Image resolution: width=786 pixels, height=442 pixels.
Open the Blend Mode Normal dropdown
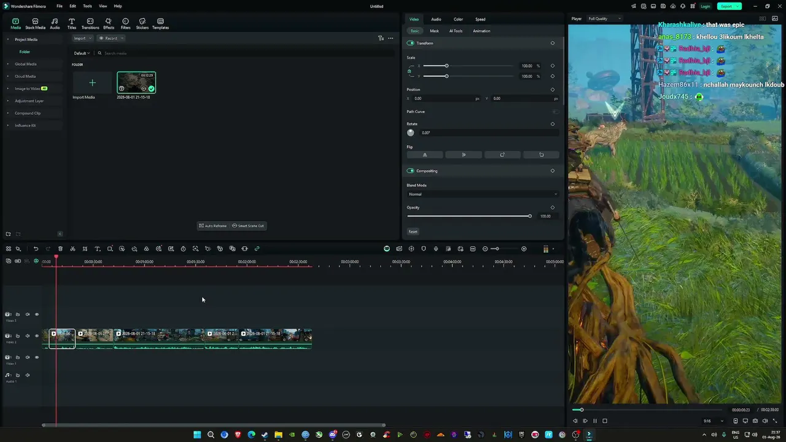coord(483,194)
